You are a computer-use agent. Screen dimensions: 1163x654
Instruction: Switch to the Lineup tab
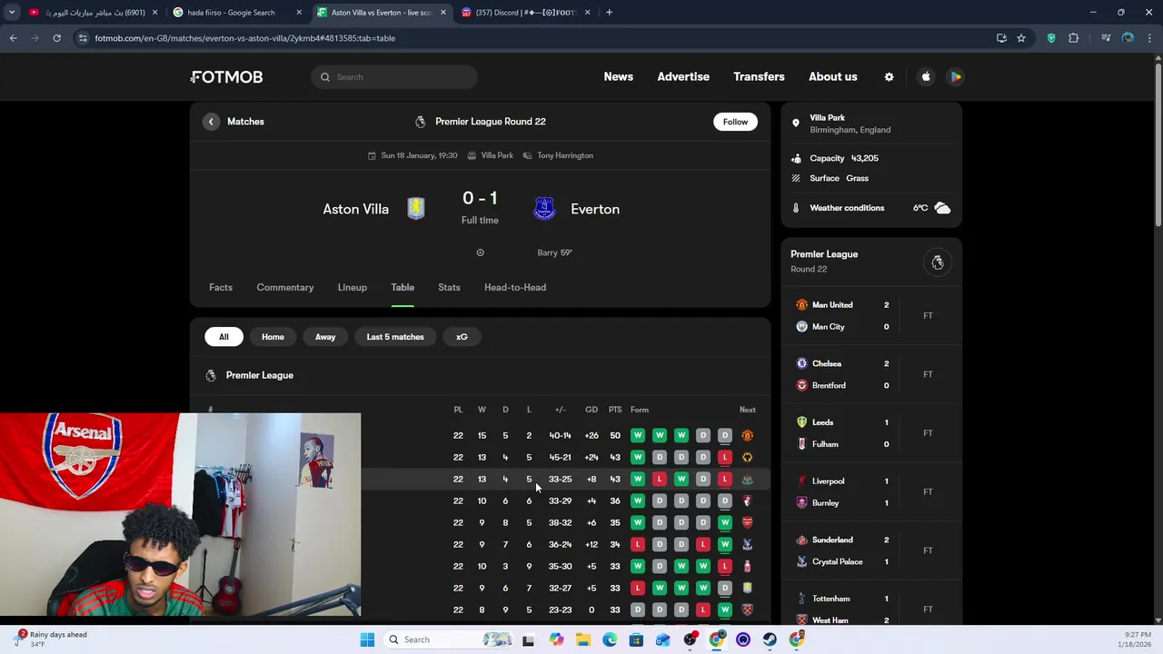[x=353, y=288]
